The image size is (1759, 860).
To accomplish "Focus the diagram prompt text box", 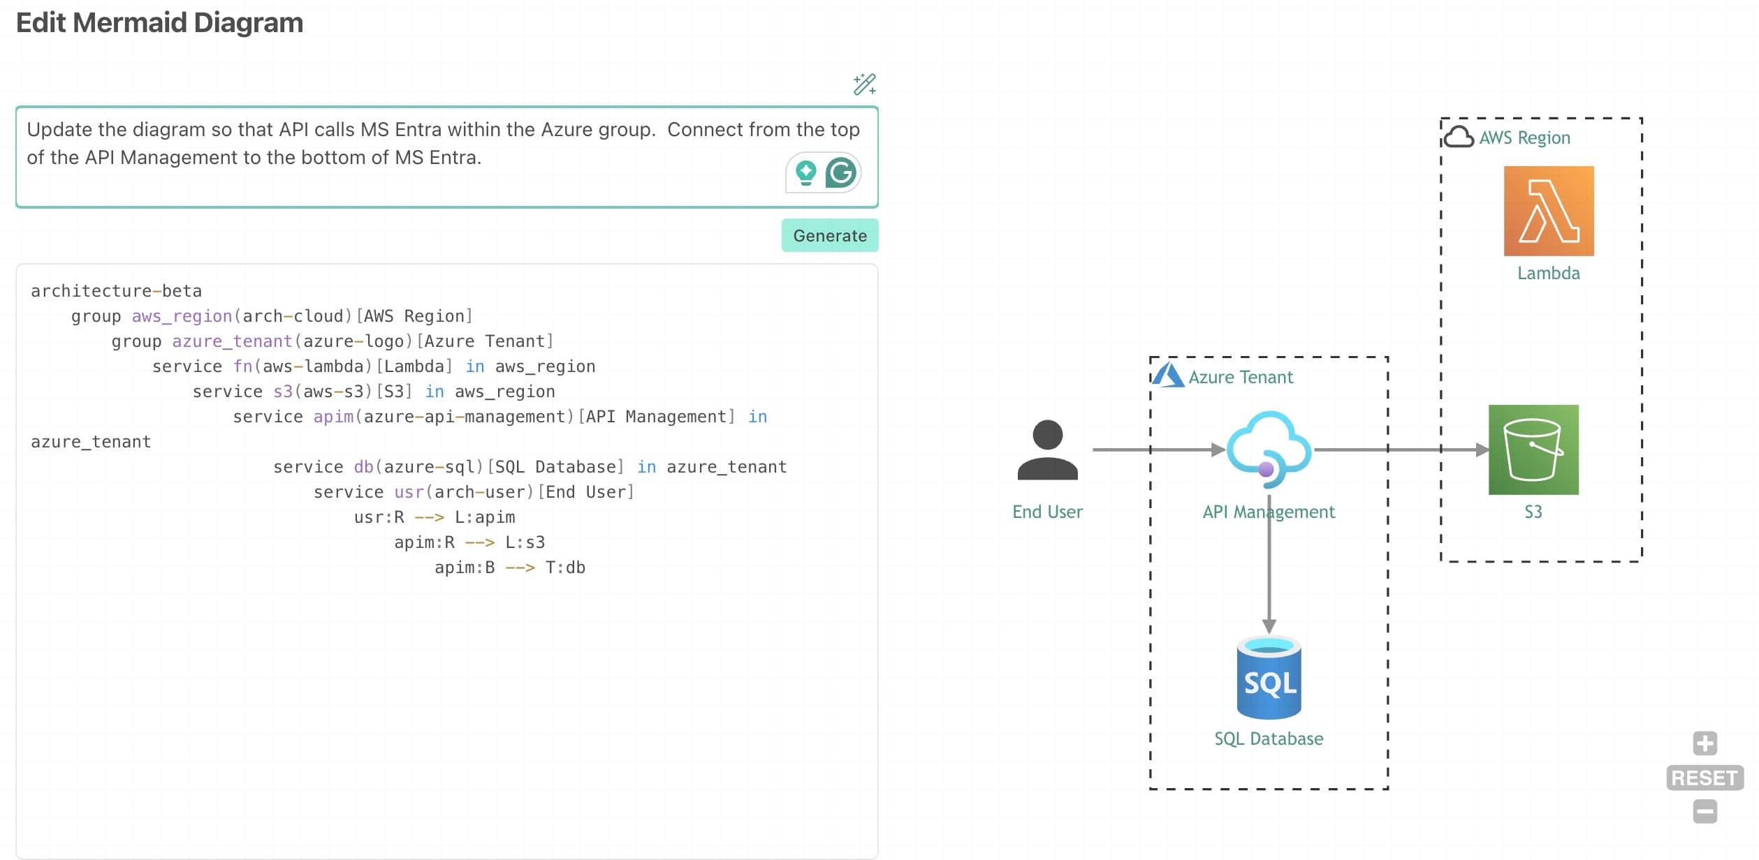I will pos(447,157).
